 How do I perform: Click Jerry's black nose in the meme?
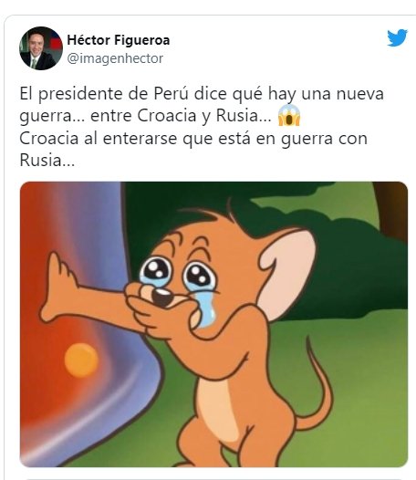pos(162,297)
